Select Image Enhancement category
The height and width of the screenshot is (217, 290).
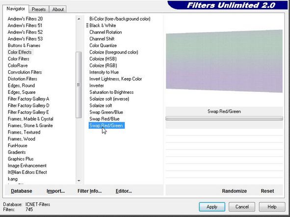(27, 165)
